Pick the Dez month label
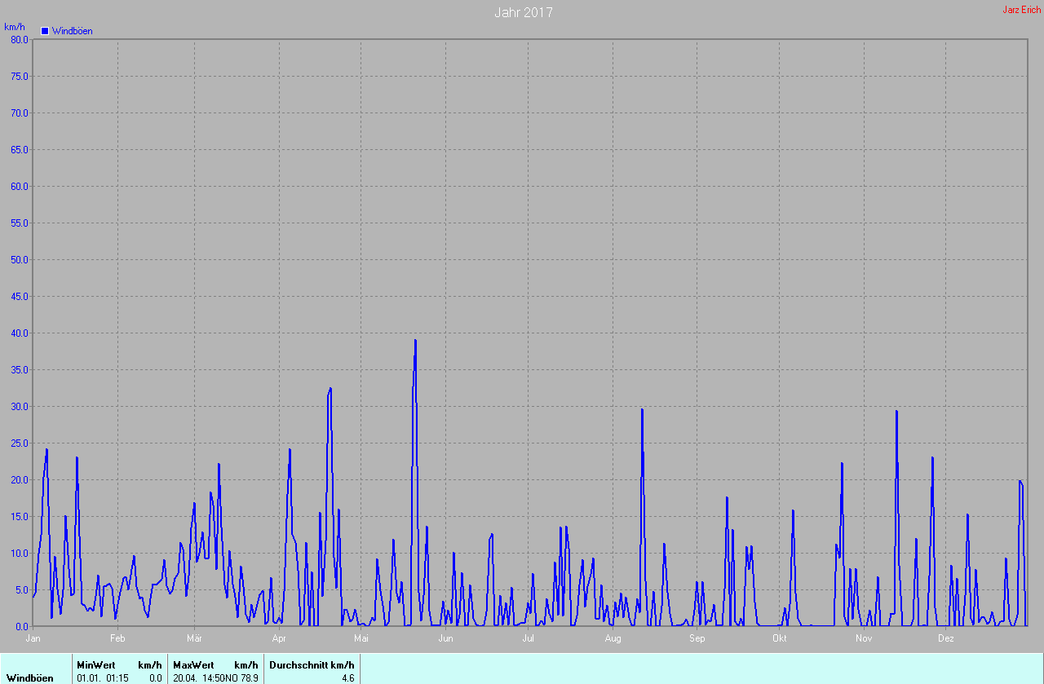The width and height of the screenshot is (1044, 684). click(945, 638)
